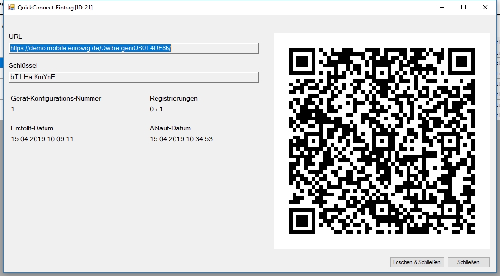Select the device configuration number value 1
The image size is (500, 276).
13,109
